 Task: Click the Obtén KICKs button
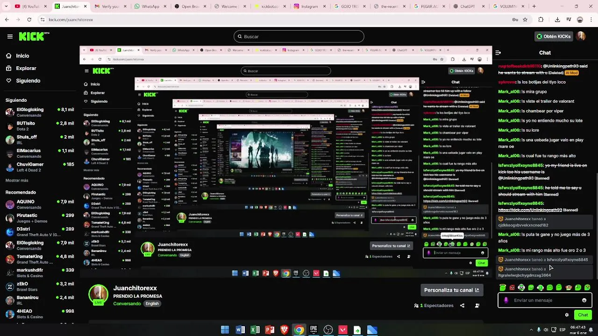click(553, 36)
